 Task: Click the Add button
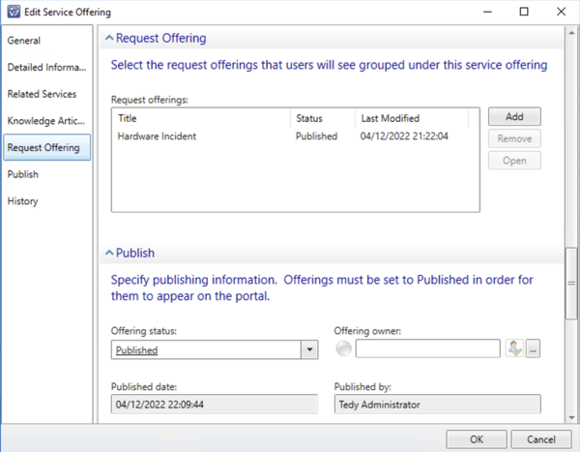pos(514,117)
